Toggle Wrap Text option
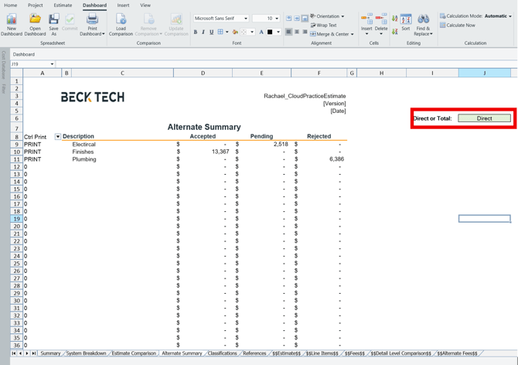 coord(323,25)
